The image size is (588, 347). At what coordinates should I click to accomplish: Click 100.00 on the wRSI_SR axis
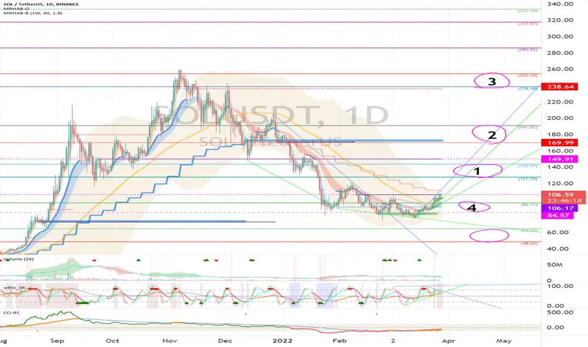(560, 286)
